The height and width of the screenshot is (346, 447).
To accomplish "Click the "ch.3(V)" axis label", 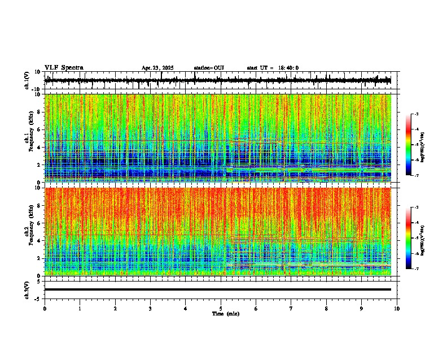I will [x=27, y=290].
